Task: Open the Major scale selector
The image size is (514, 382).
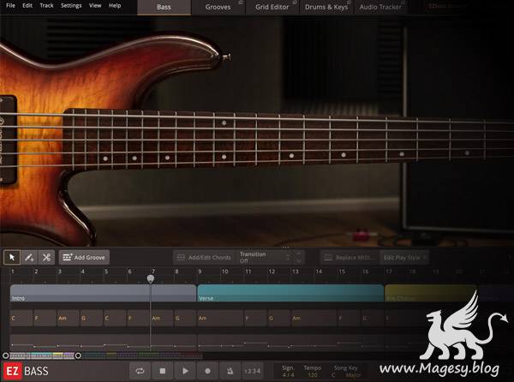Action: (x=353, y=375)
